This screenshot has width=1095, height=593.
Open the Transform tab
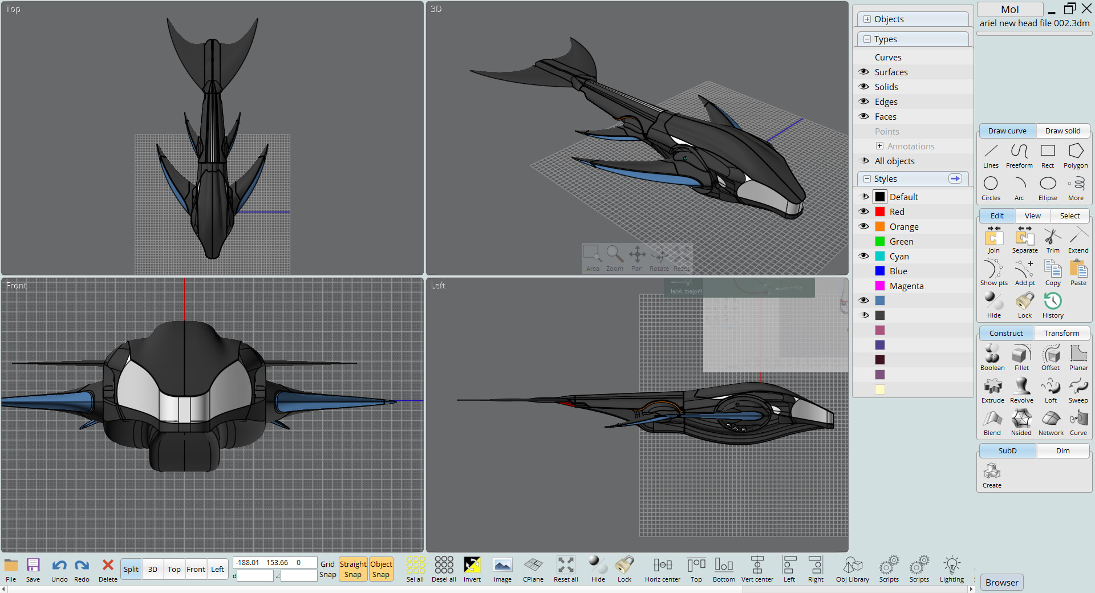tap(1061, 333)
